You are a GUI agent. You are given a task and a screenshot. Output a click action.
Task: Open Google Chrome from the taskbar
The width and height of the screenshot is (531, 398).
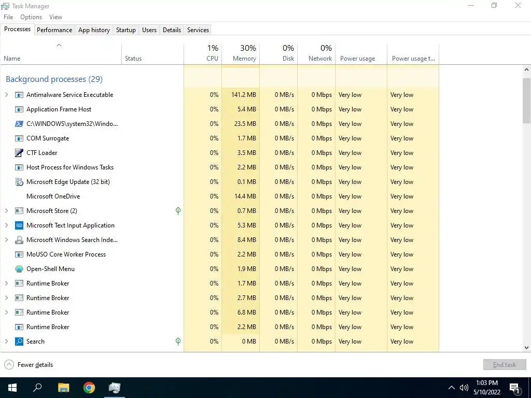click(89, 388)
